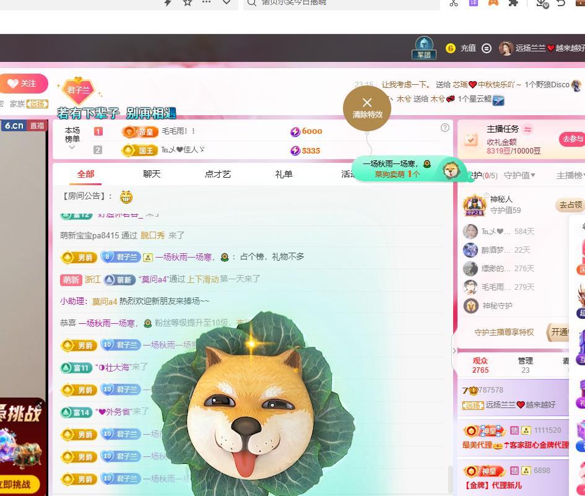Switch to the 聊天 tab
The image size is (585, 496).
pyautogui.click(x=152, y=174)
